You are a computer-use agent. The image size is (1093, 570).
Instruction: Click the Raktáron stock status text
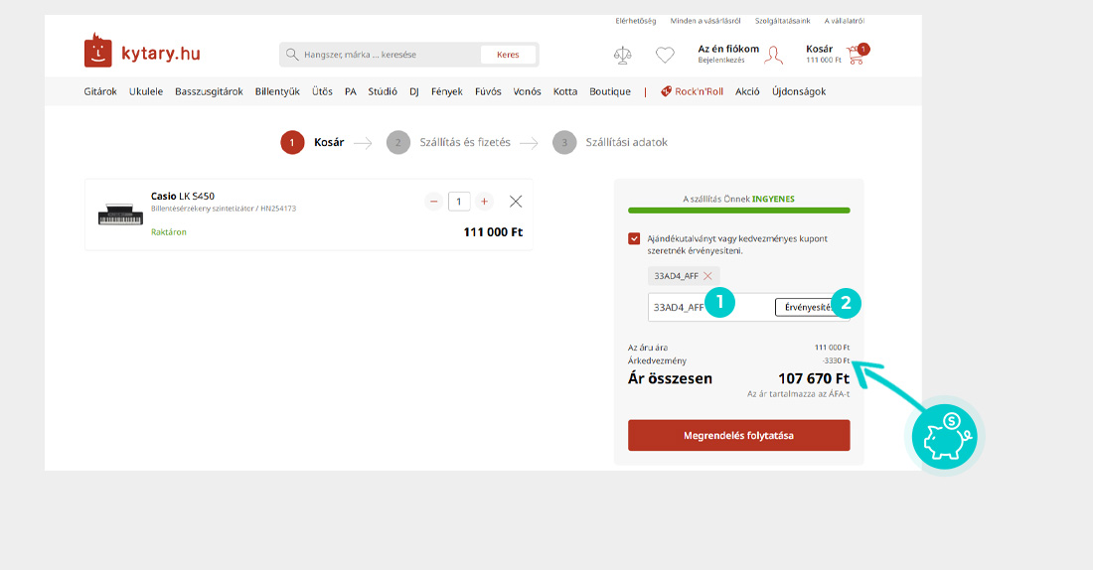(169, 232)
